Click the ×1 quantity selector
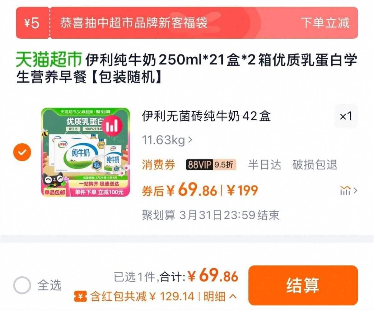 click(x=346, y=116)
